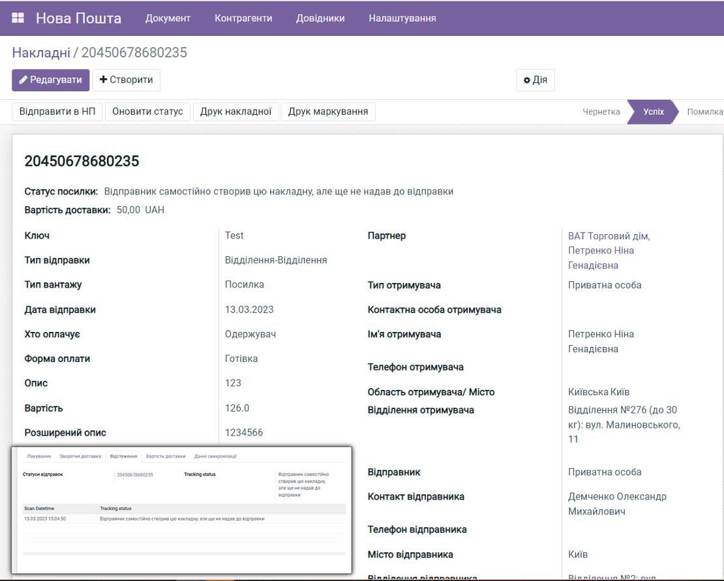Image resolution: width=724 pixels, height=581 pixels.
Task: Click the Розширений опис value '1234566'
Action: coord(244,433)
